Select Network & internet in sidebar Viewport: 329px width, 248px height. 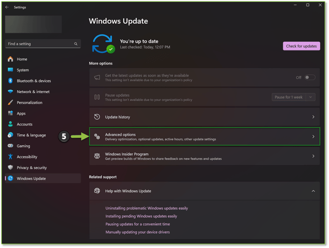pos(43,92)
